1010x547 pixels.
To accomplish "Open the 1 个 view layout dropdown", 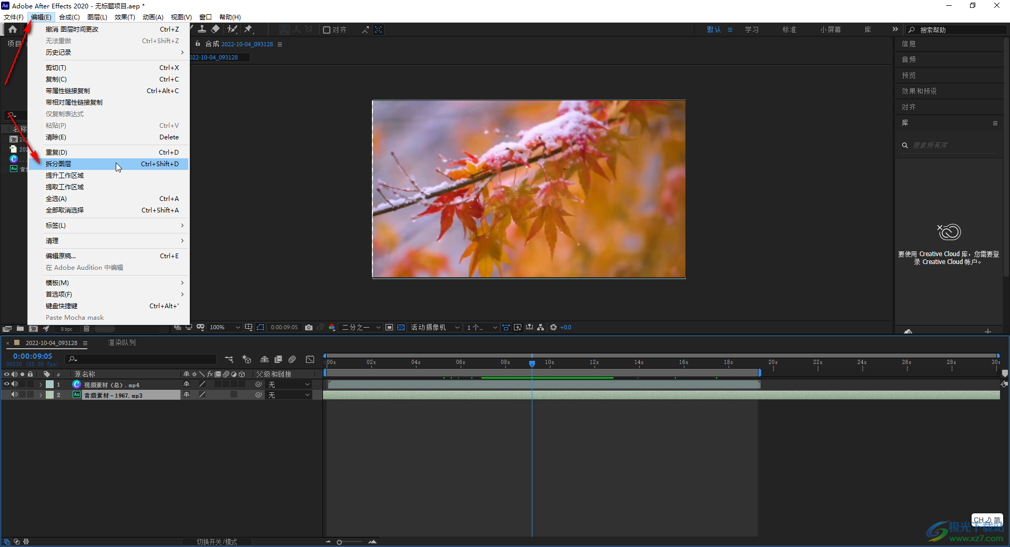I will point(482,327).
